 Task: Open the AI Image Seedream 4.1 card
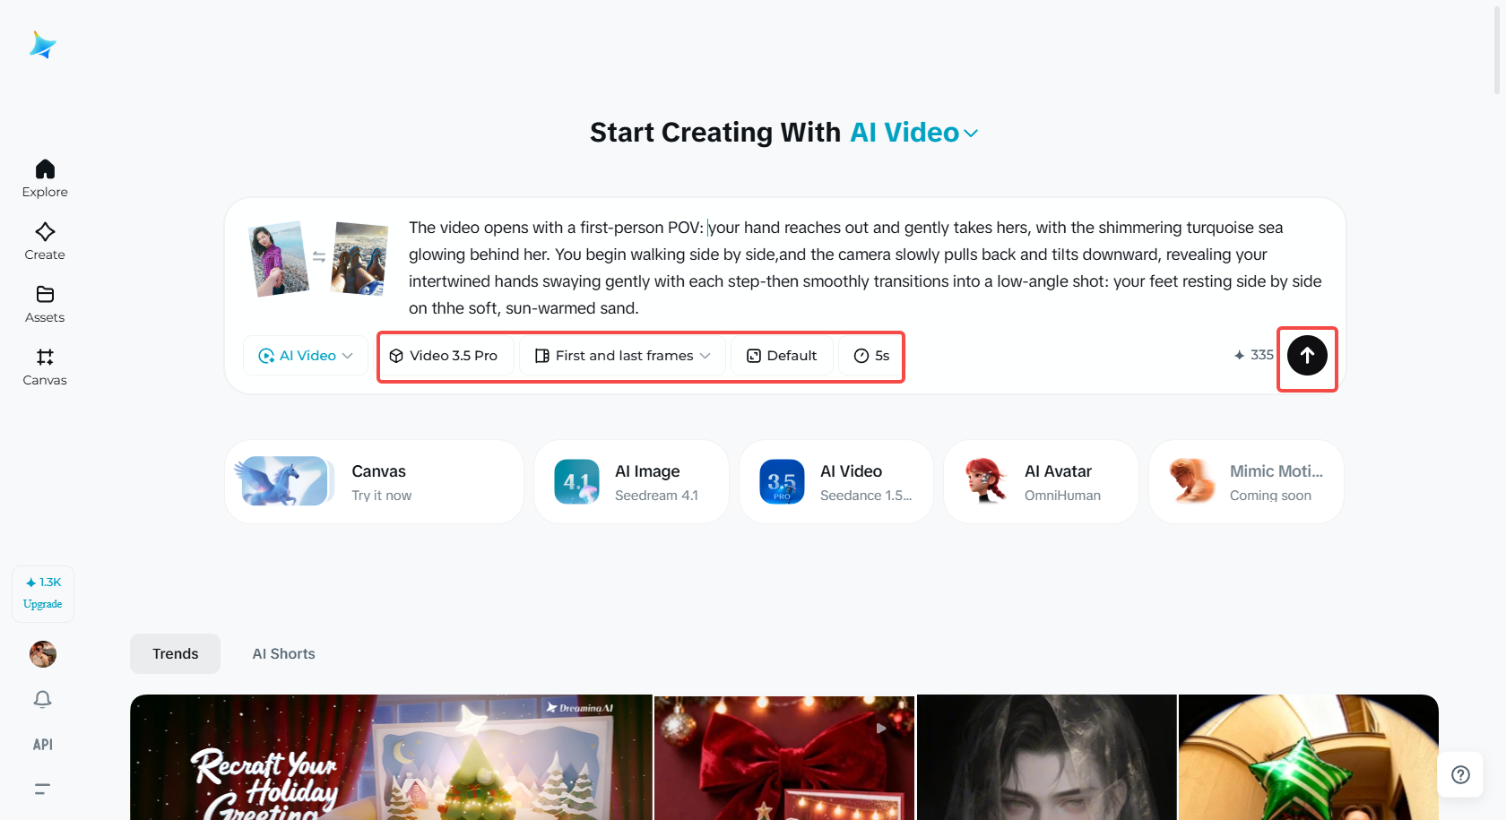631,482
